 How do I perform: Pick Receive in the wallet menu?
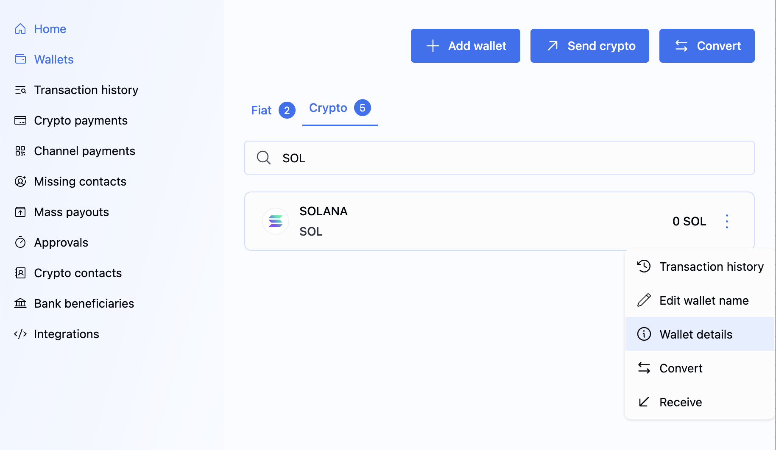tap(680, 402)
